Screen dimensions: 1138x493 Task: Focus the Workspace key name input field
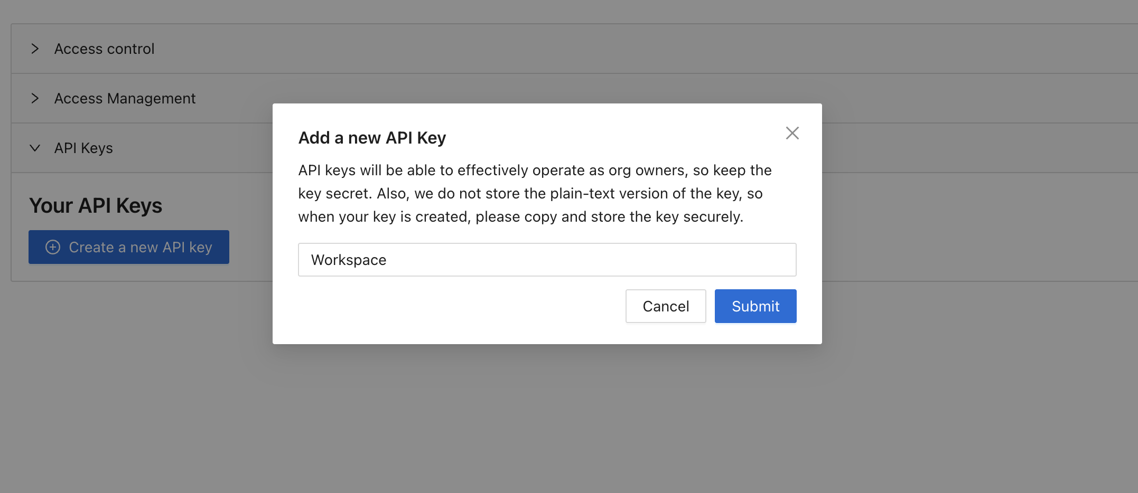547,260
